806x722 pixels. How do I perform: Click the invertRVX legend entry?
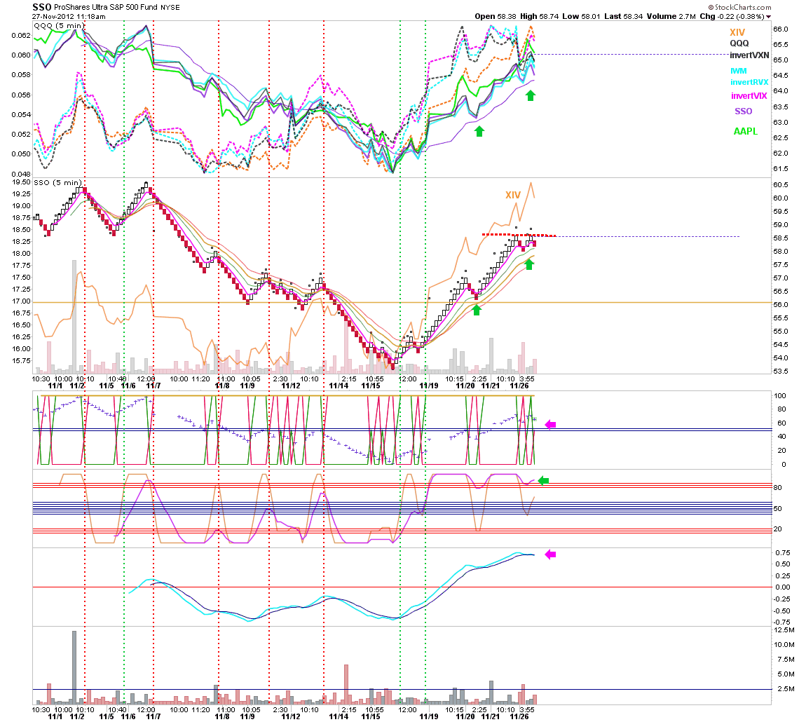pos(749,82)
